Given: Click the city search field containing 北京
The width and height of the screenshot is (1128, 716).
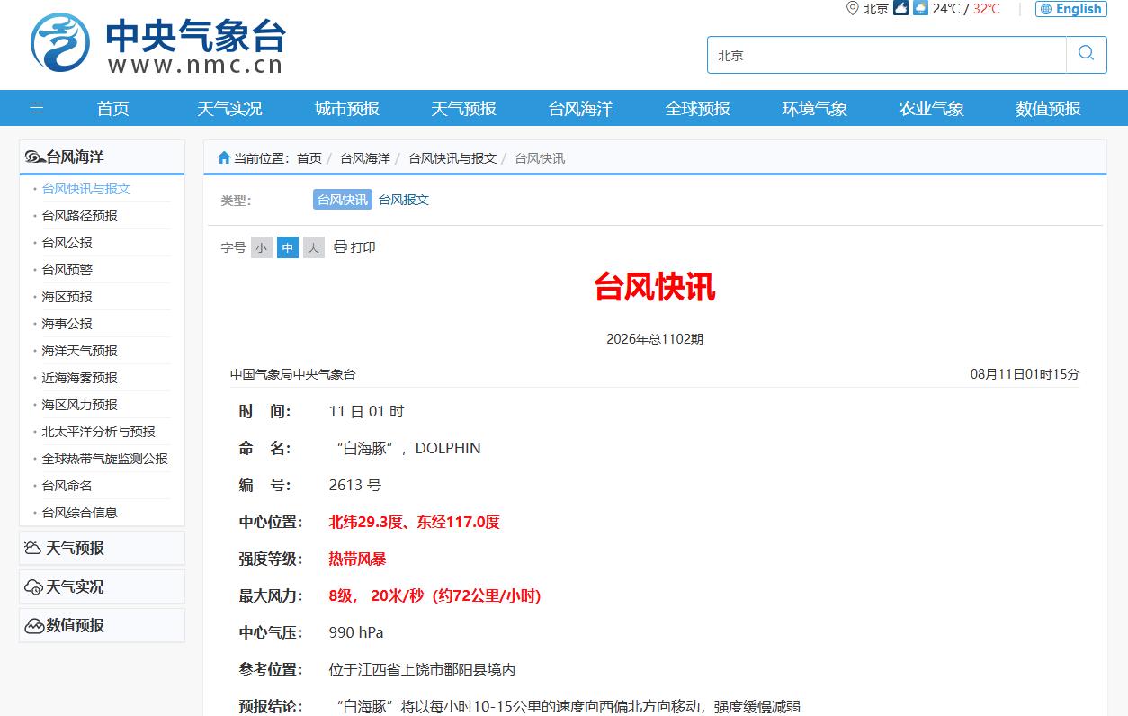Looking at the screenshot, I should pos(887,55).
